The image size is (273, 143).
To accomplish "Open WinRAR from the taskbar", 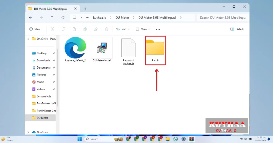I will point(191,139).
